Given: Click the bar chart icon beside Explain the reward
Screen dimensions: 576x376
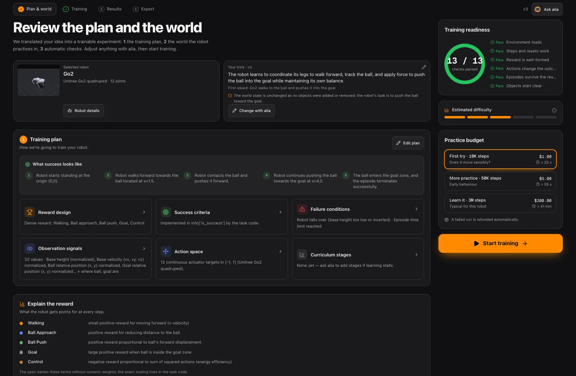Looking at the screenshot, I should 22,304.
